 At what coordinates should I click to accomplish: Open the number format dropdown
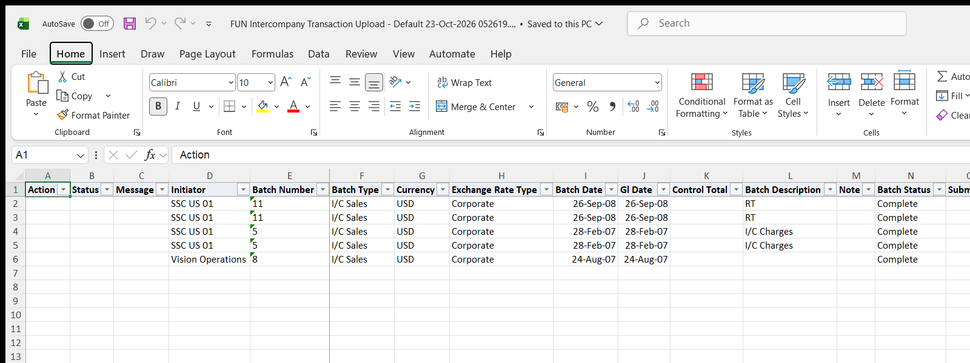click(x=657, y=82)
